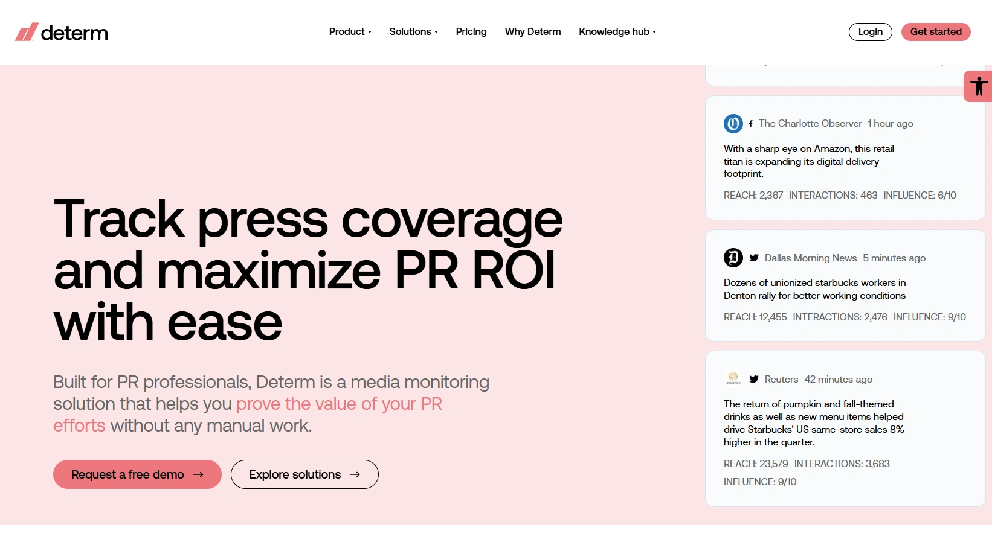
Task: Expand the Knowledge hub dropdown
Action: 617,32
